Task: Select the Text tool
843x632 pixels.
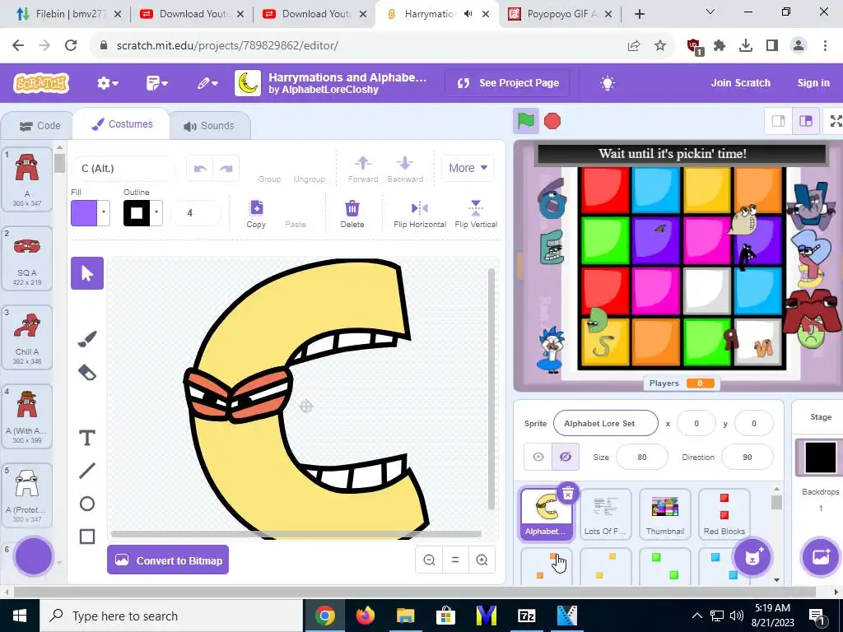Action: pyautogui.click(x=87, y=438)
